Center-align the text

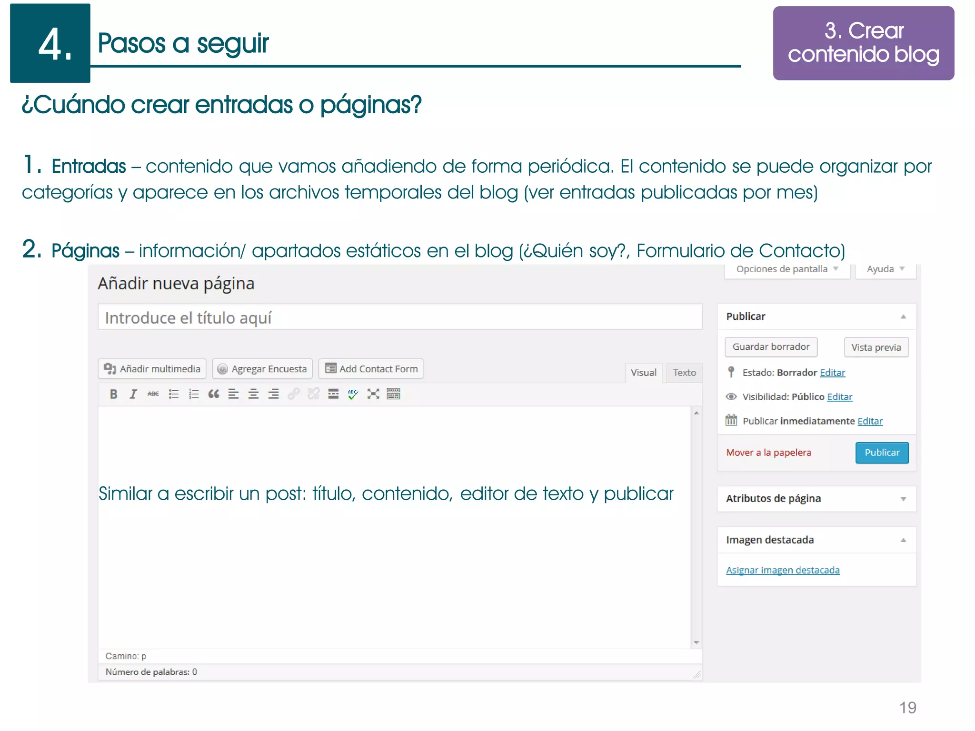(x=253, y=394)
